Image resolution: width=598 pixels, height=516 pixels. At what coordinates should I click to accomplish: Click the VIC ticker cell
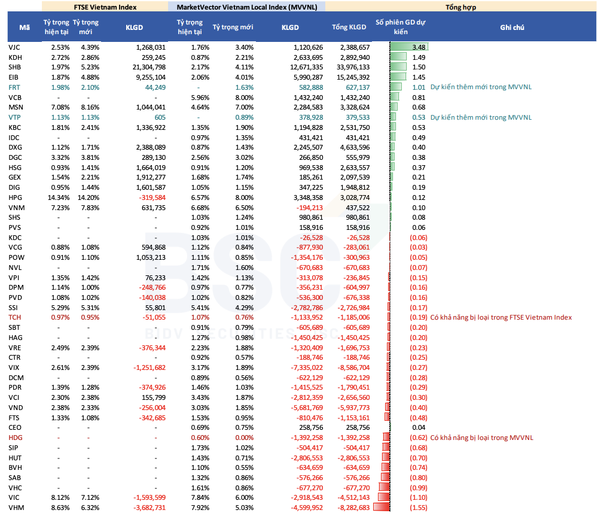pos(14,497)
